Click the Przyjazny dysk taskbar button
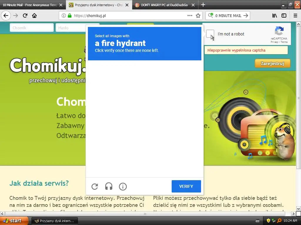The image size is (301, 225). tap(54, 221)
